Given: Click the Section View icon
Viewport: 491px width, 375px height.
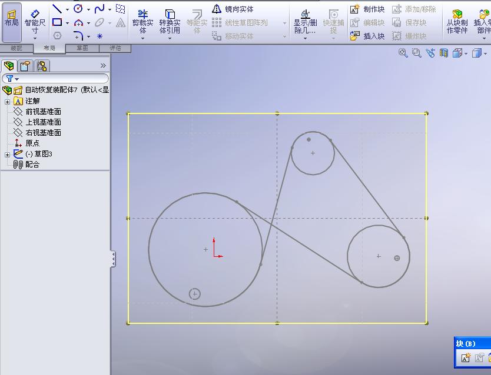Looking at the screenshot, I should (444, 53).
